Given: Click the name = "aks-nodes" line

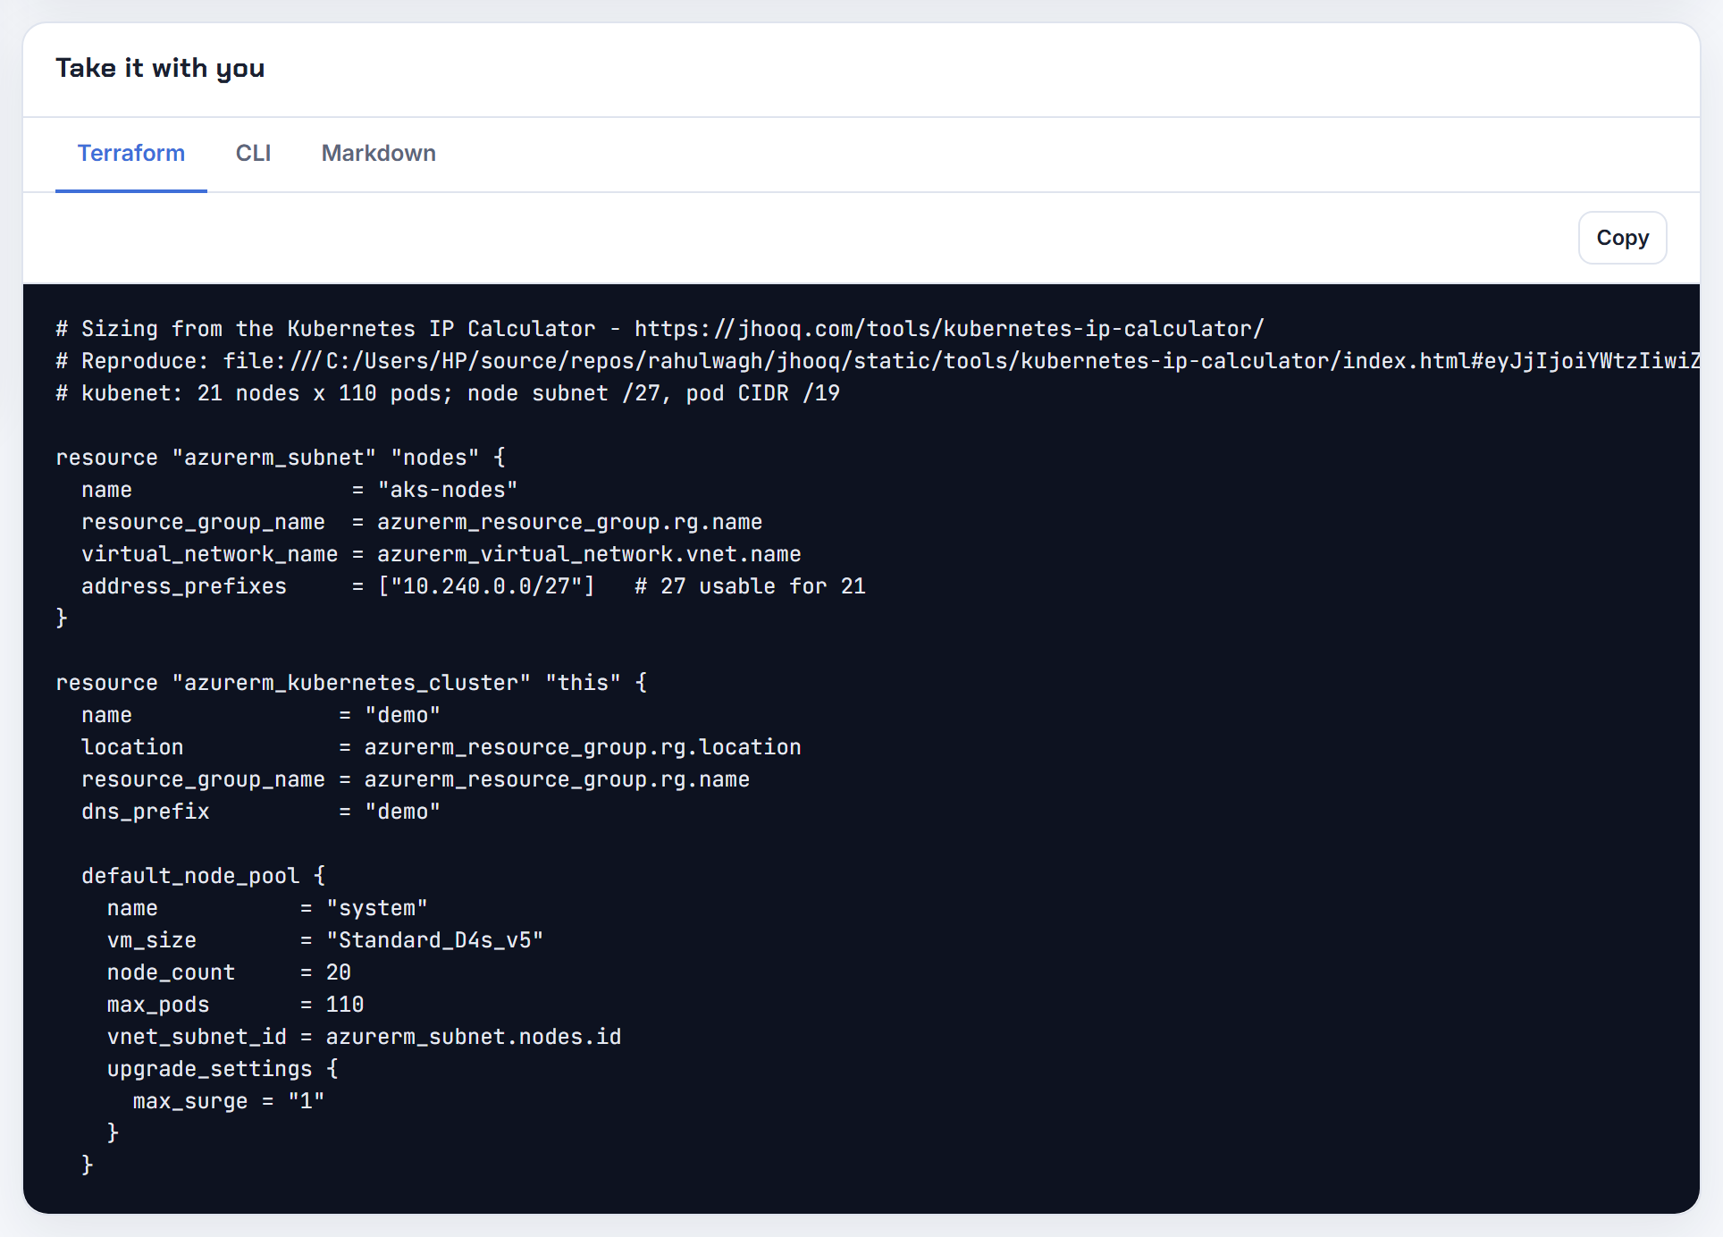Looking at the screenshot, I should pos(299,490).
